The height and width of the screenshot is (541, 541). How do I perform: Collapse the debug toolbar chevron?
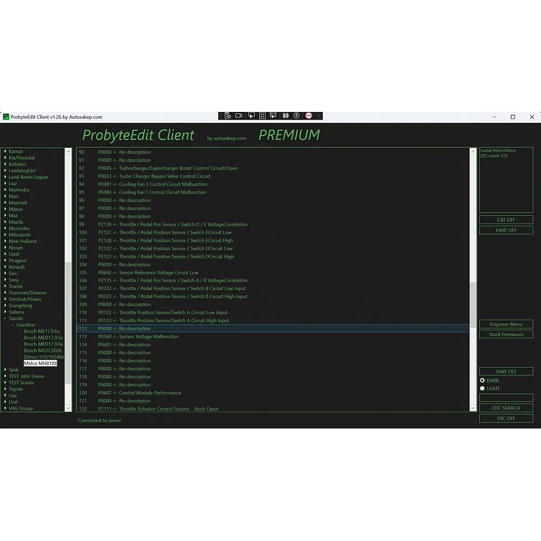[319, 116]
